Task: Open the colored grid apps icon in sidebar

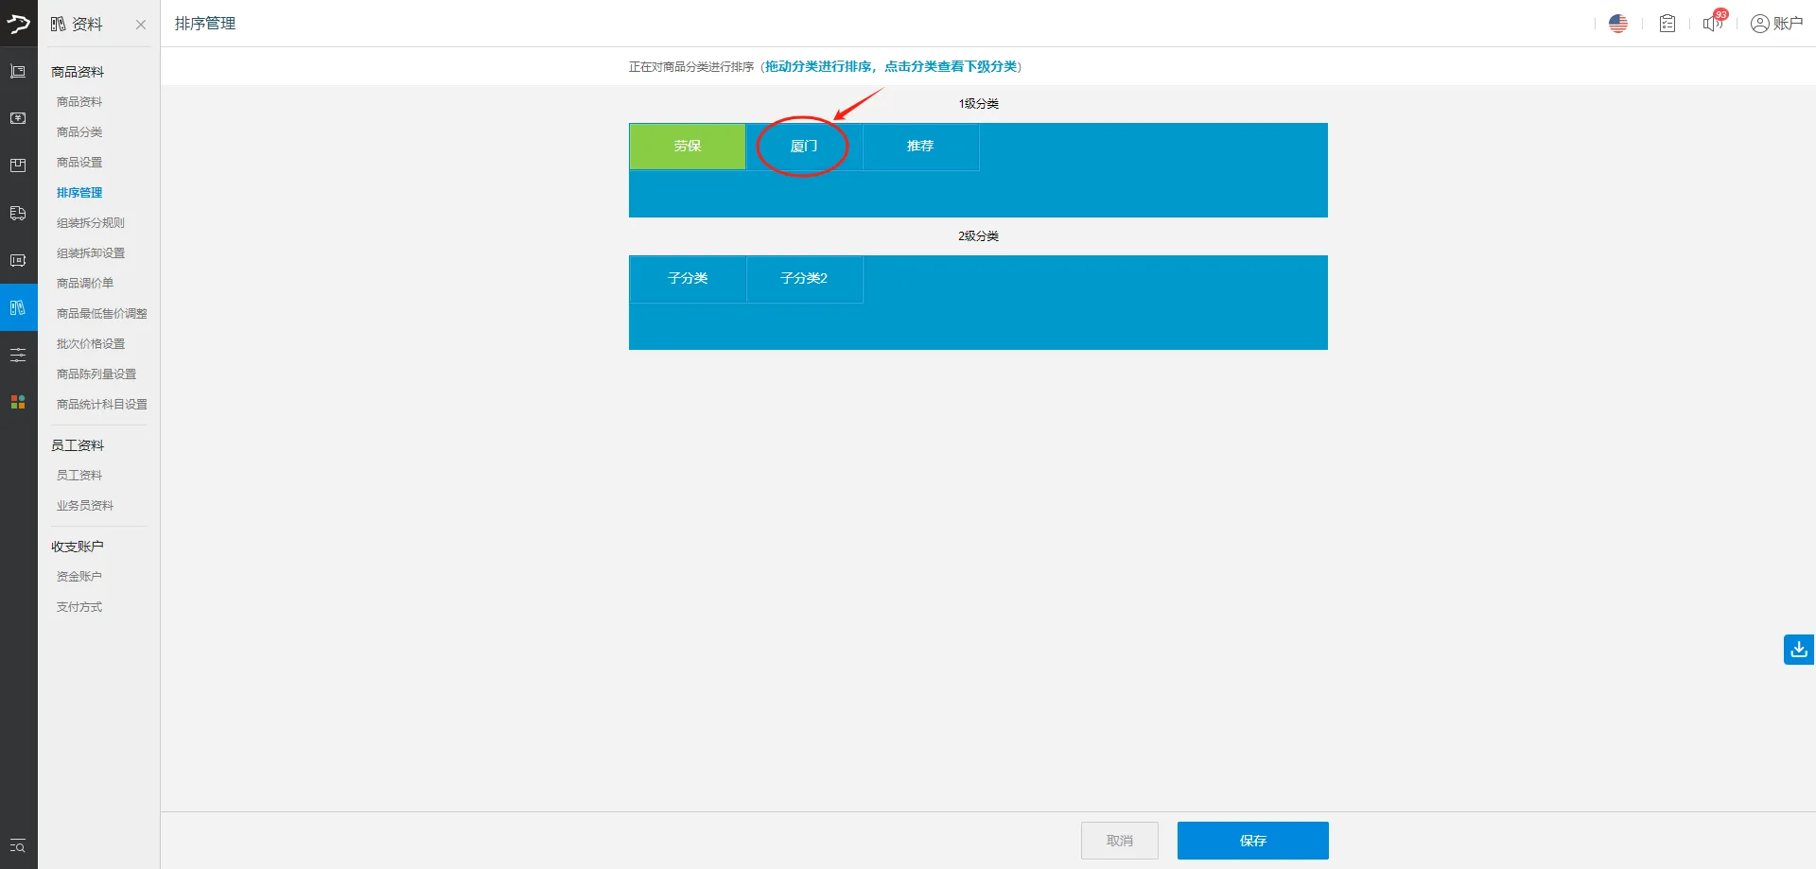Action: click(x=17, y=402)
